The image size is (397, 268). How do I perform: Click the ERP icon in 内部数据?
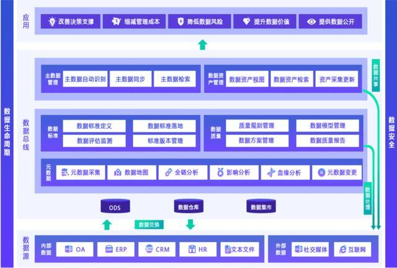click(109, 249)
